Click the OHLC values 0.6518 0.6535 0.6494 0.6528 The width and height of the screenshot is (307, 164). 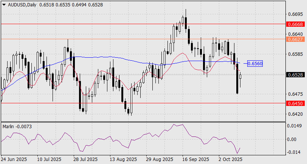click(71, 5)
